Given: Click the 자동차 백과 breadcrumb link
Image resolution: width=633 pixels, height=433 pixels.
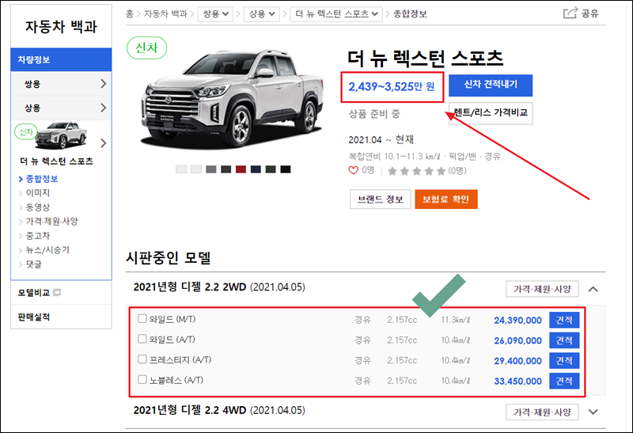Looking at the screenshot, I should point(165,13).
